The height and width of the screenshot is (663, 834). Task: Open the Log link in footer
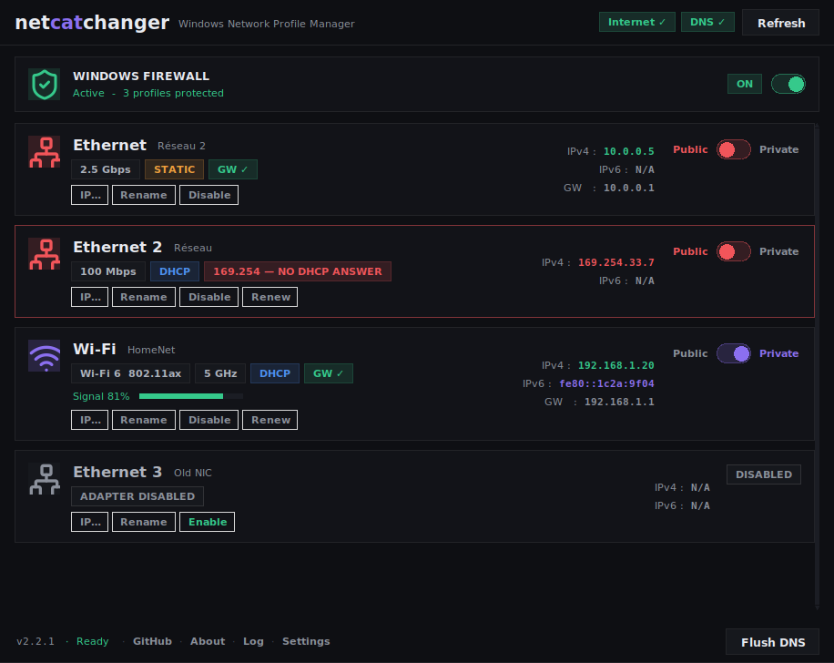(253, 641)
